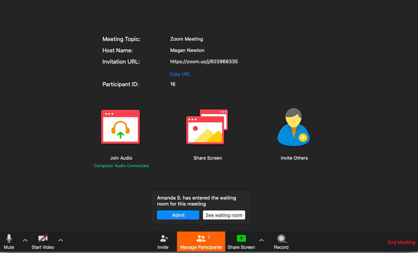Click the Zoom Meeting topic text

point(187,39)
